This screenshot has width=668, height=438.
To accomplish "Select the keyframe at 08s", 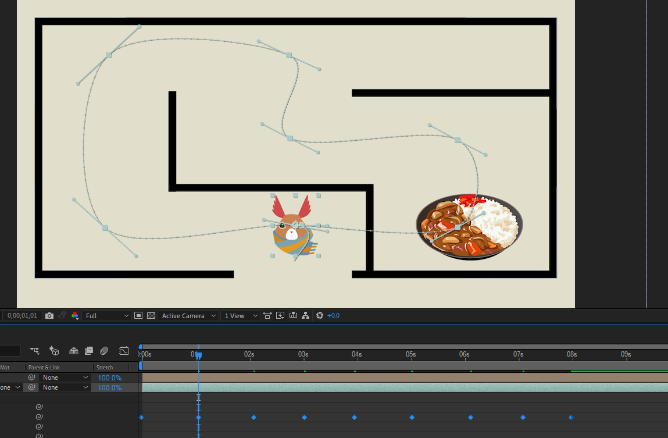I will [571, 418].
